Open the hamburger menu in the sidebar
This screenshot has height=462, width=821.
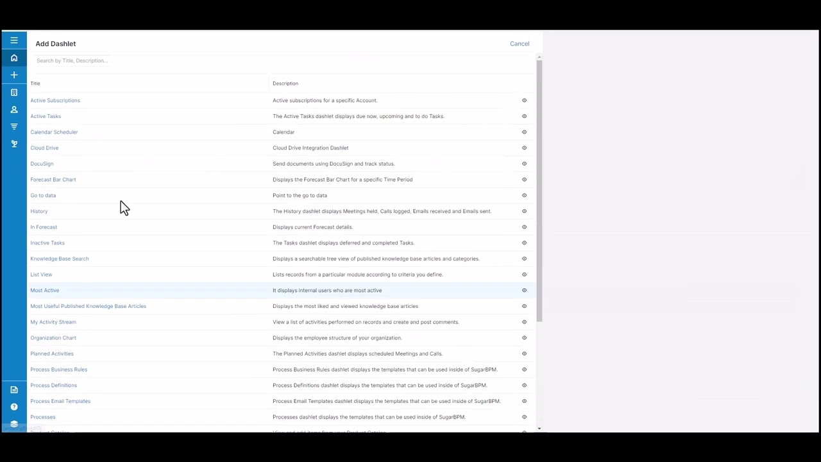point(14,40)
